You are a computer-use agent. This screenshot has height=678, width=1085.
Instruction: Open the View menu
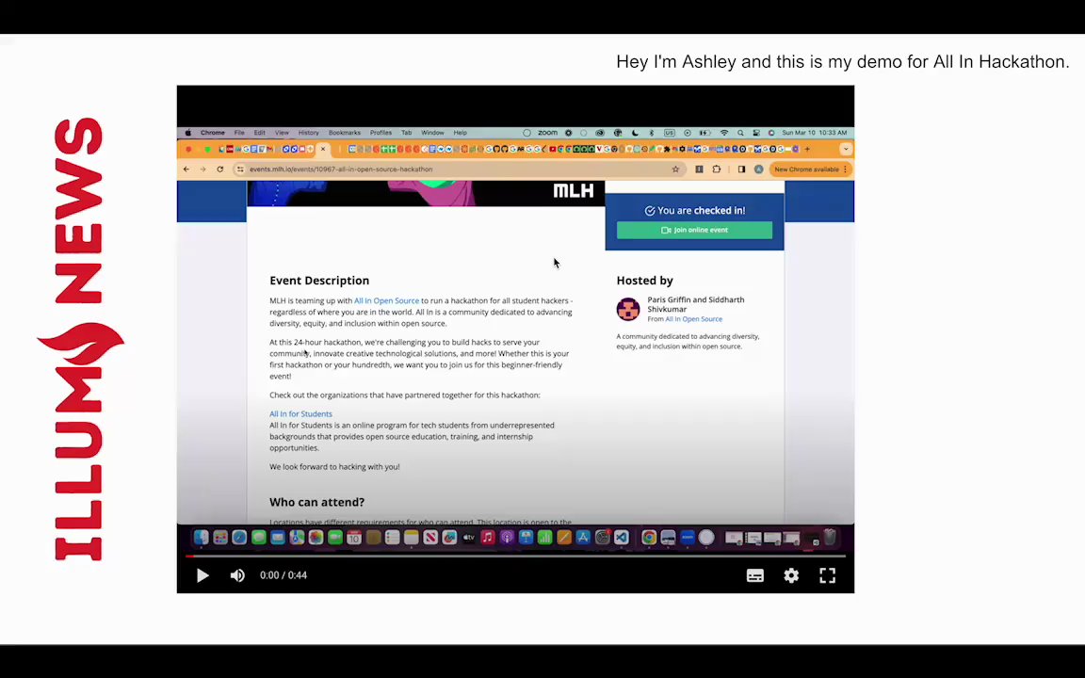282,133
